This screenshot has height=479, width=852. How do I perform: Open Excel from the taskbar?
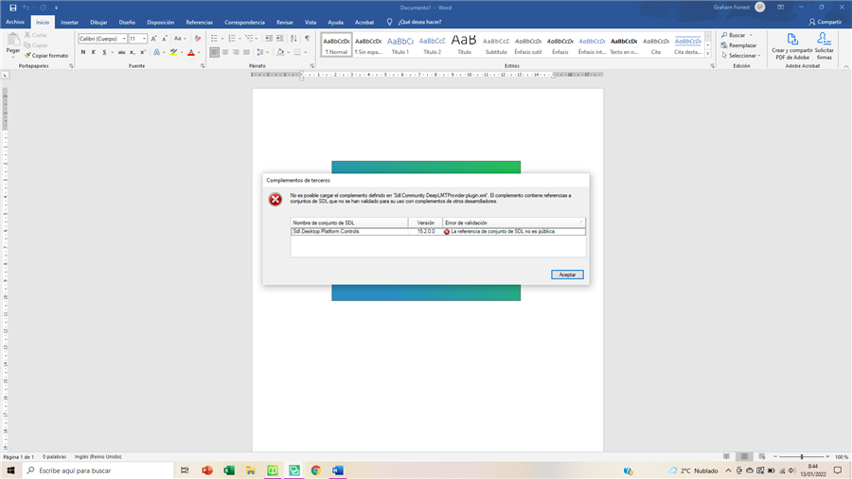(x=229, y=470)
